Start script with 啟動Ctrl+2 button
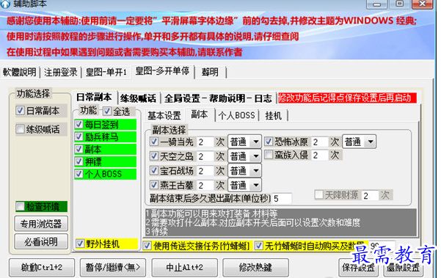 click(x=42, y=267)
